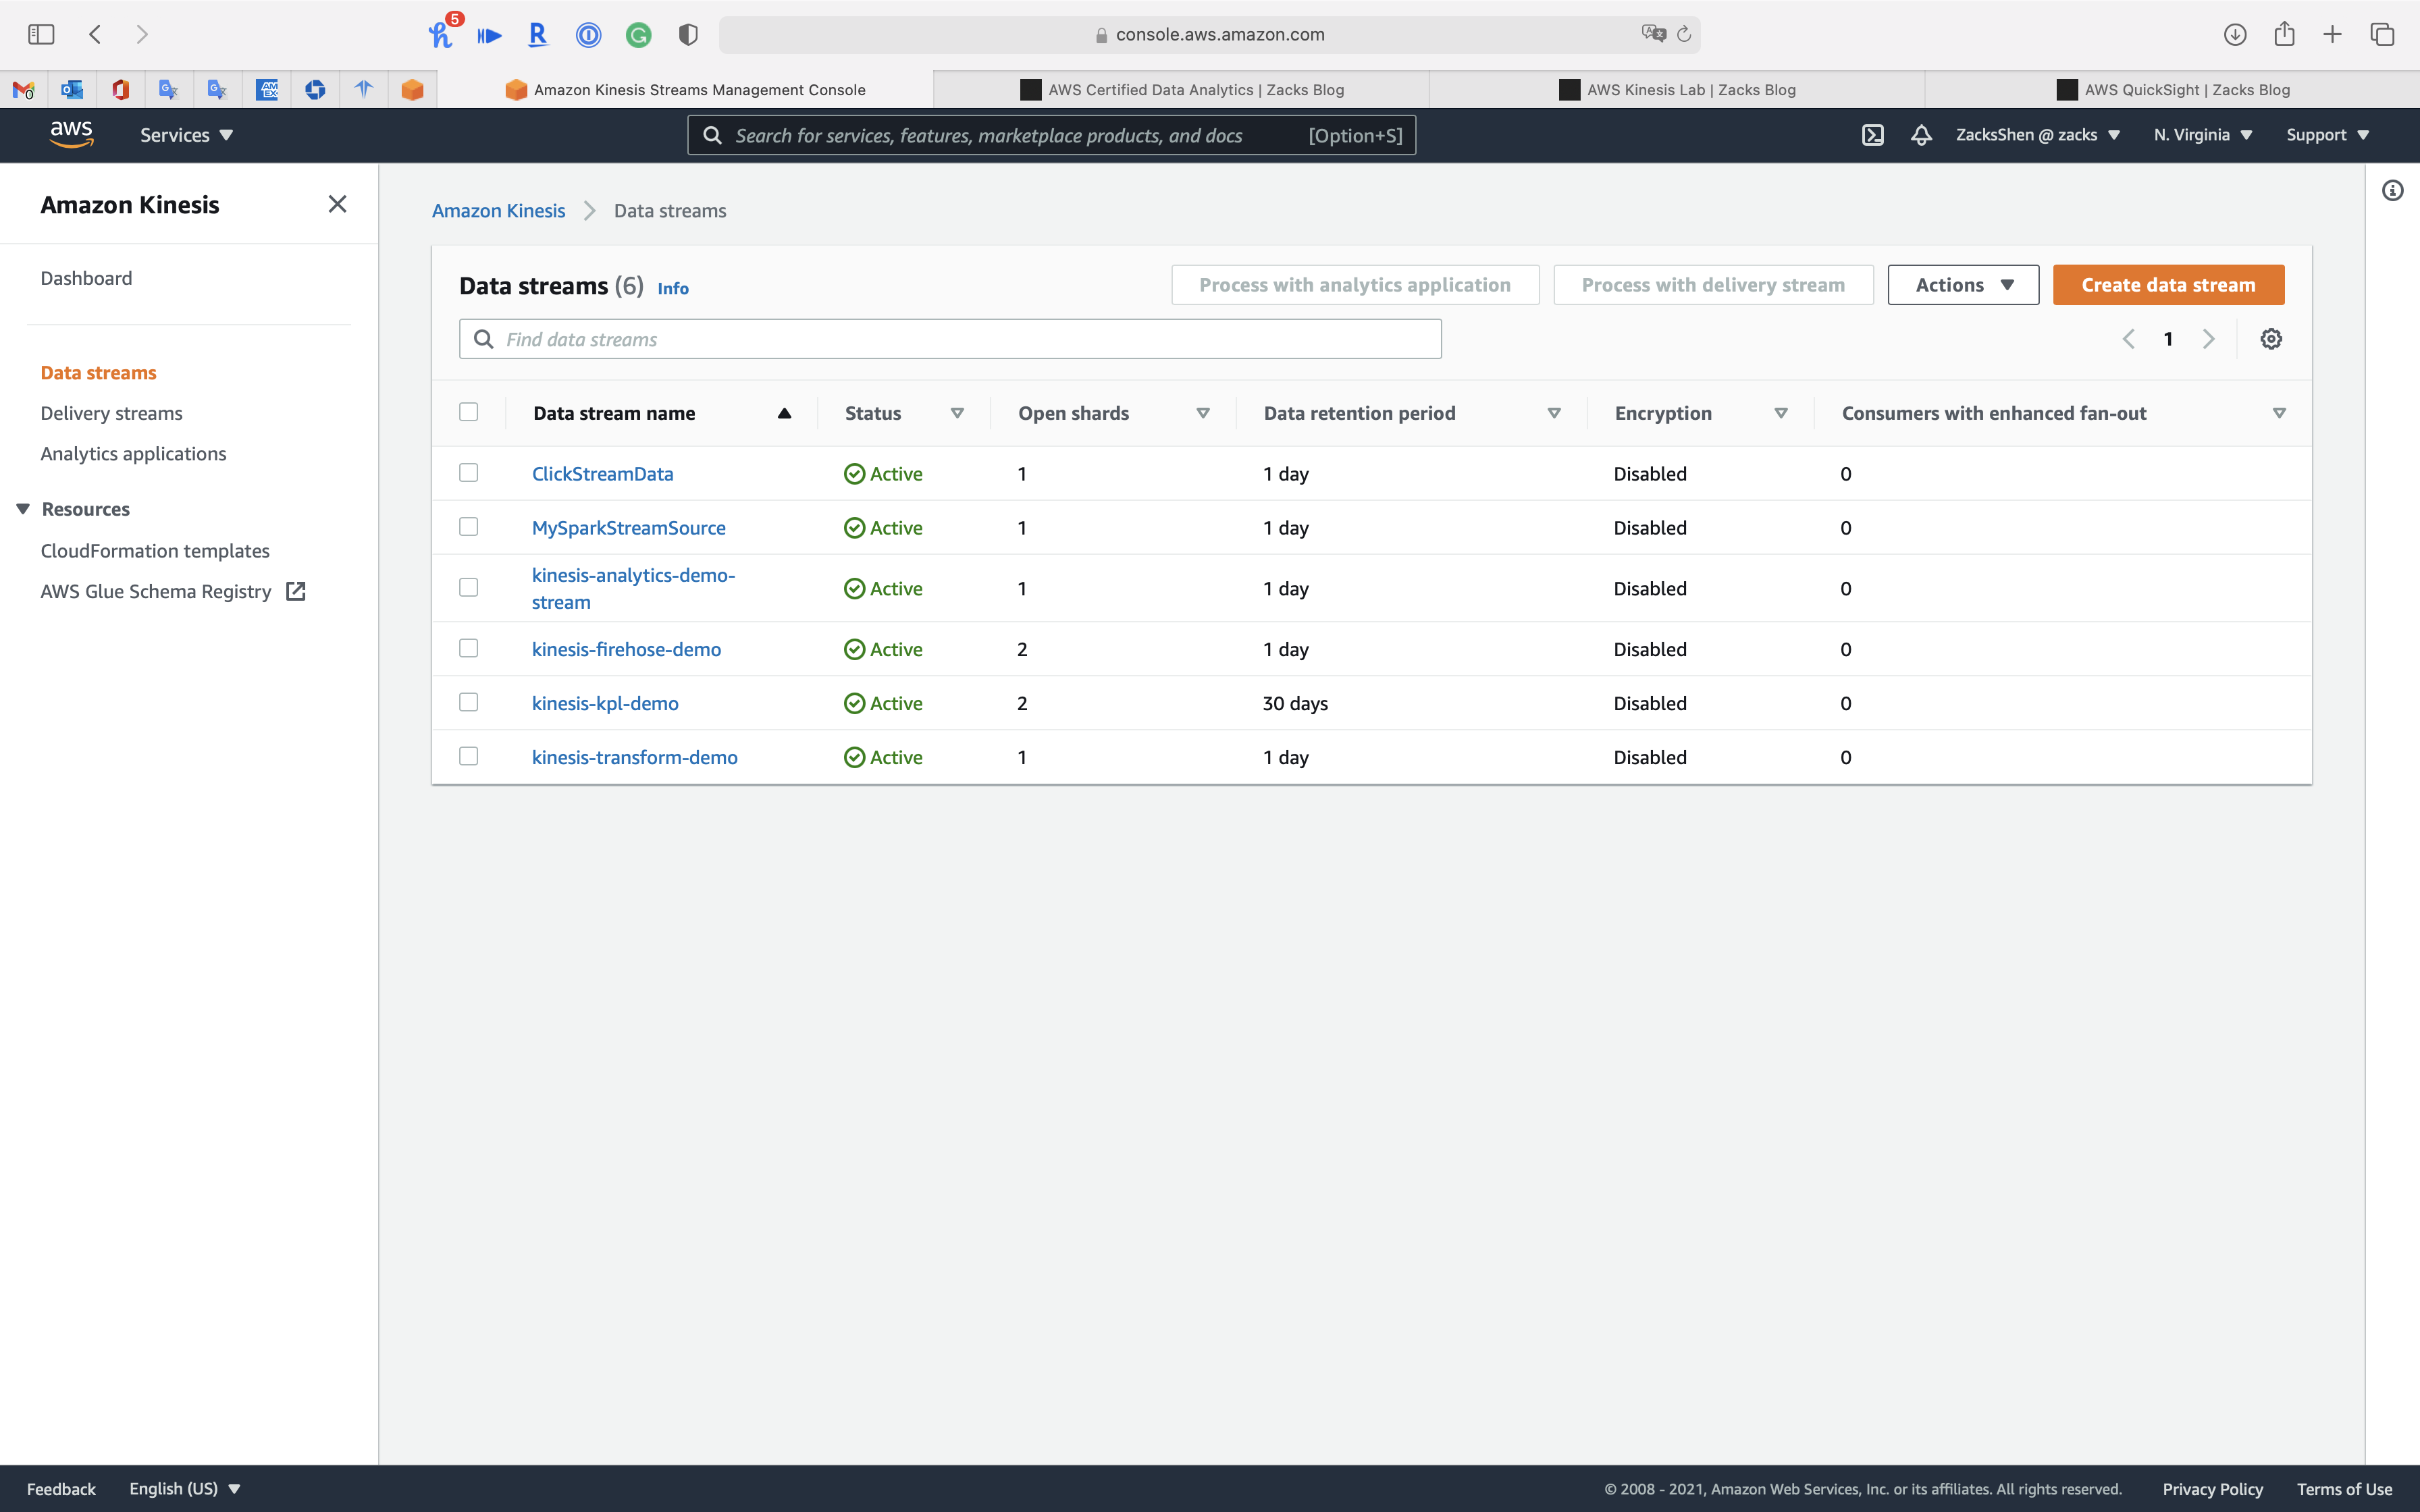Click the info panel icon at right edge
Image resolution: width=2420 pixels, height=1512 pixels.
pos(2392,191)
